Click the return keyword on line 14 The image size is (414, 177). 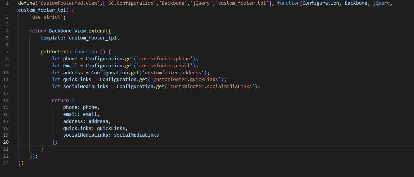point(60,100)
